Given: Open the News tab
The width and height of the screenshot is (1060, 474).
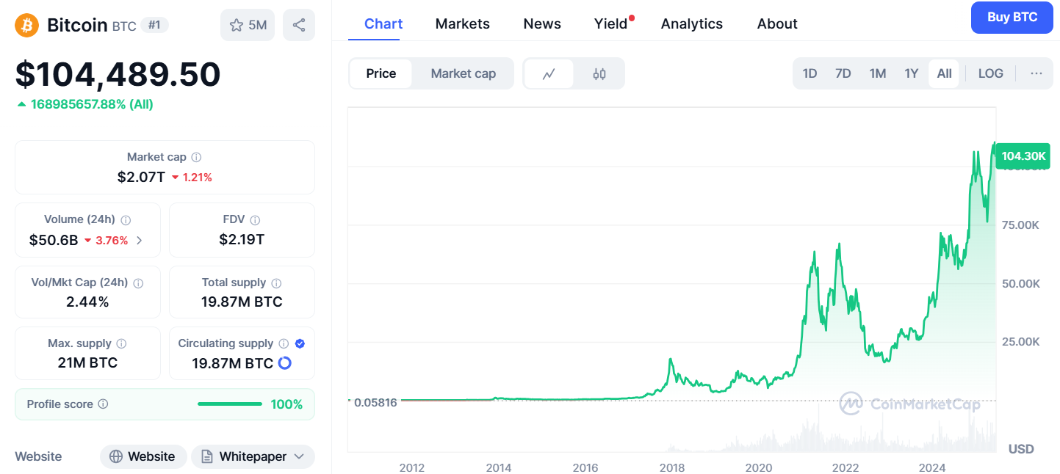Looking at the screenshot, I should 542,23.
